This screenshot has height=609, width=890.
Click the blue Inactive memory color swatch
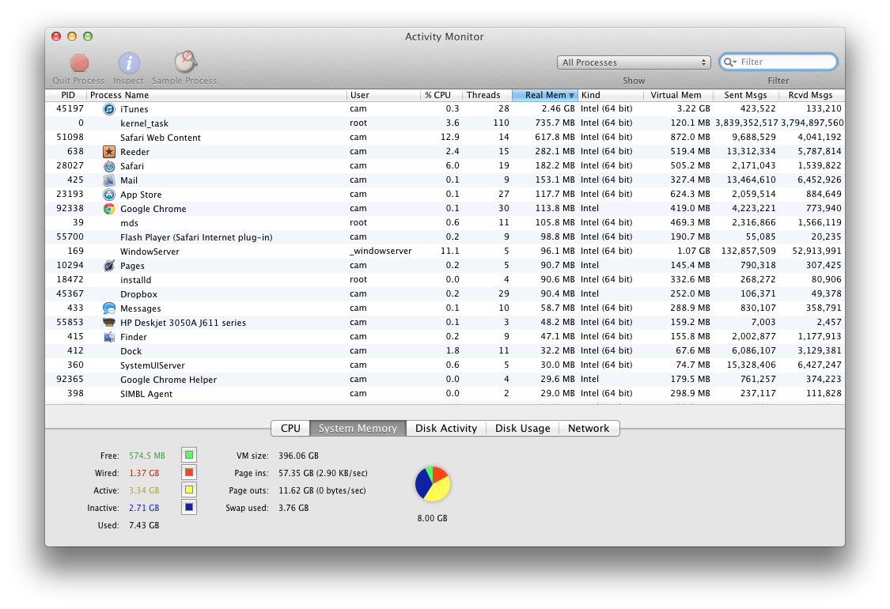pyautogui.click(x=189, y=507)
